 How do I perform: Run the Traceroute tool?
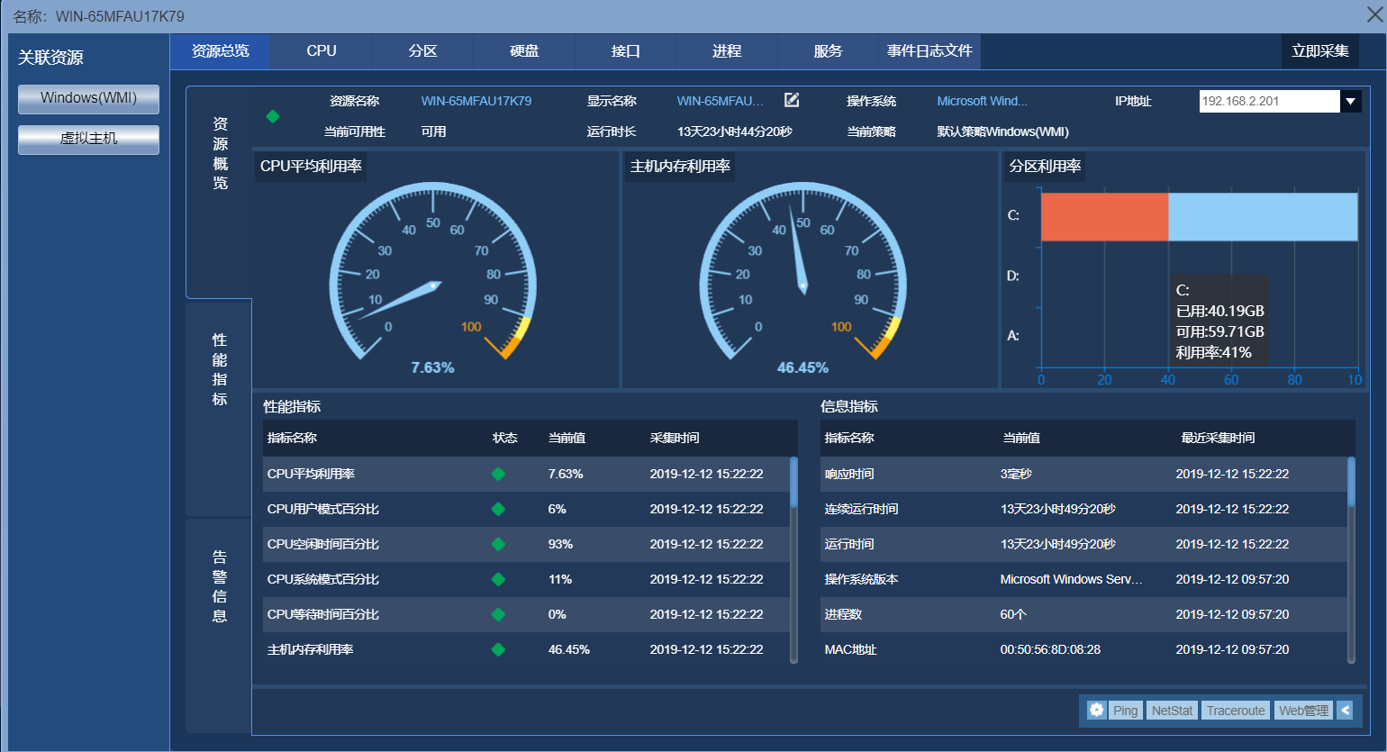1236,710
